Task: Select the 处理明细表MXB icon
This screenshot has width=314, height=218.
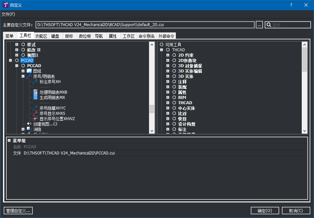Action: 35,92
